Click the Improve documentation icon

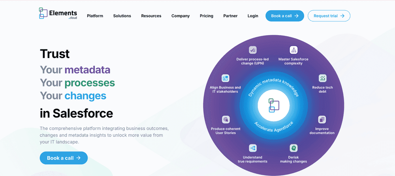(x=322, y=119)
